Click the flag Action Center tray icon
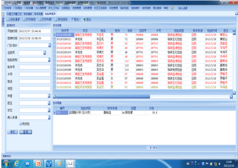This screenshot has height=168, width=238. pos(207,164)
